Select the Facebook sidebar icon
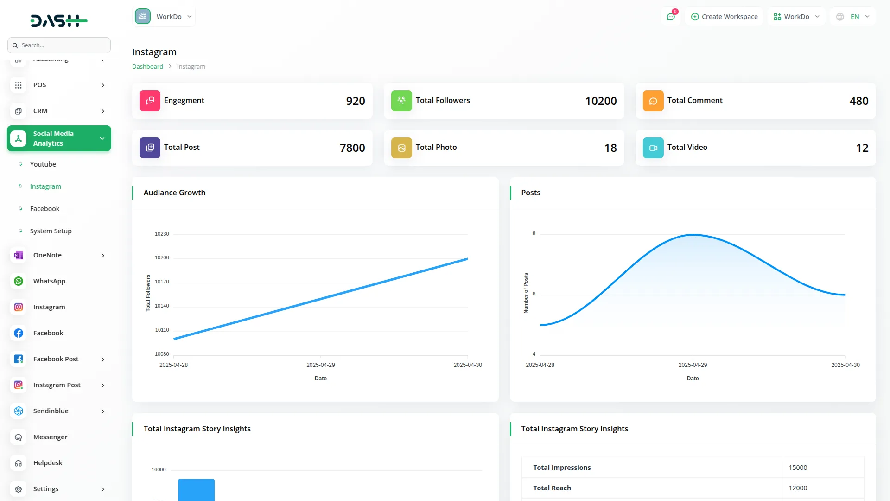This screenshot has width=890, height=501. (18, 333)
